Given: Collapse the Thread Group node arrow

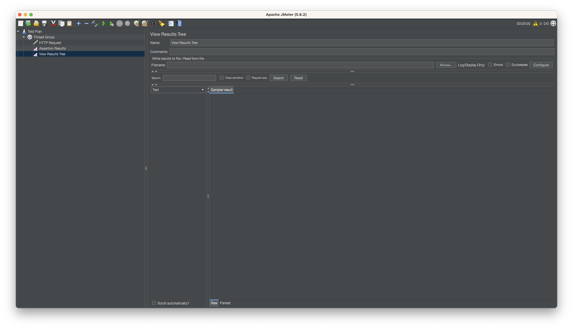Looking at the screenshot, I should pos(24,37).
